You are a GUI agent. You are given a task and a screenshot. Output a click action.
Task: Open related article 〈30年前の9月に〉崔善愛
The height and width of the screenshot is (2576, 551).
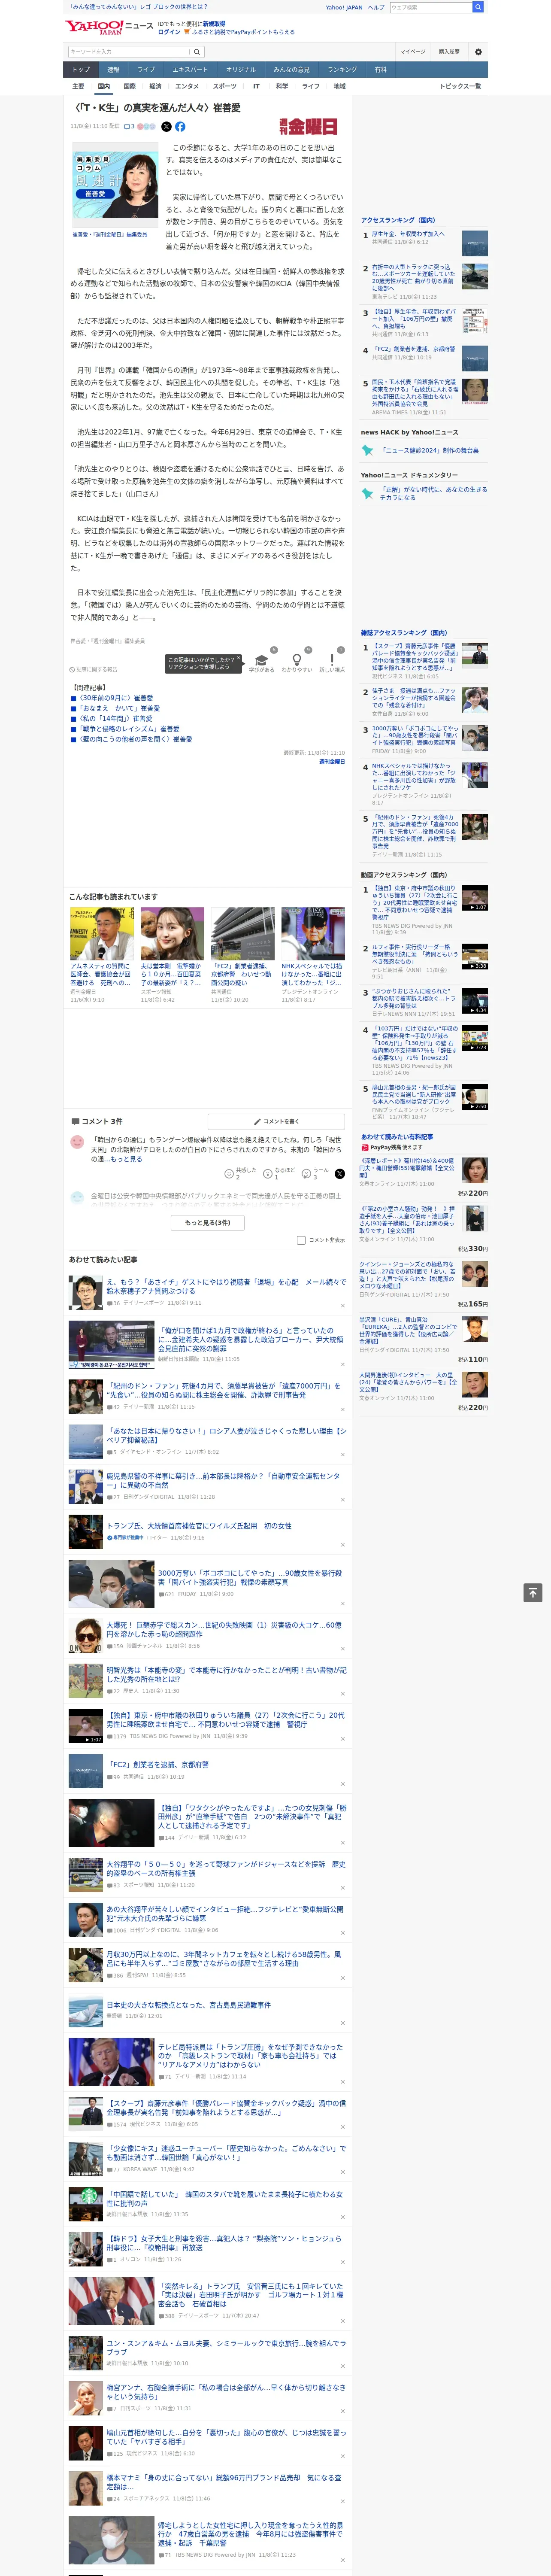[x=116, y=698]
